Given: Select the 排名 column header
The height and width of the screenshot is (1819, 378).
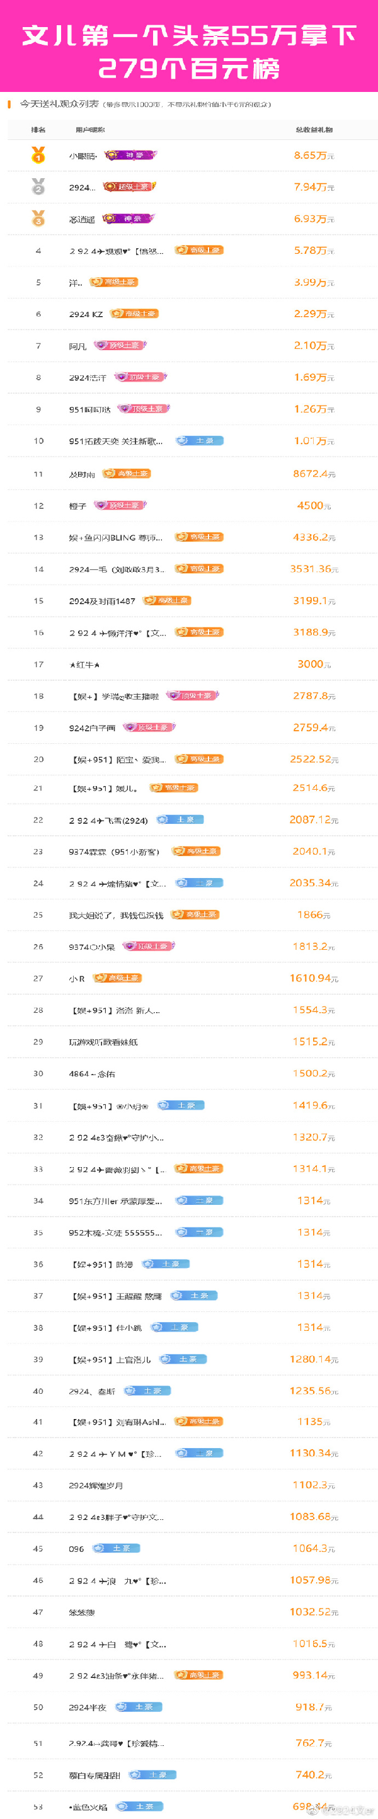Looking at the screenshot, I should pos(38,130).
